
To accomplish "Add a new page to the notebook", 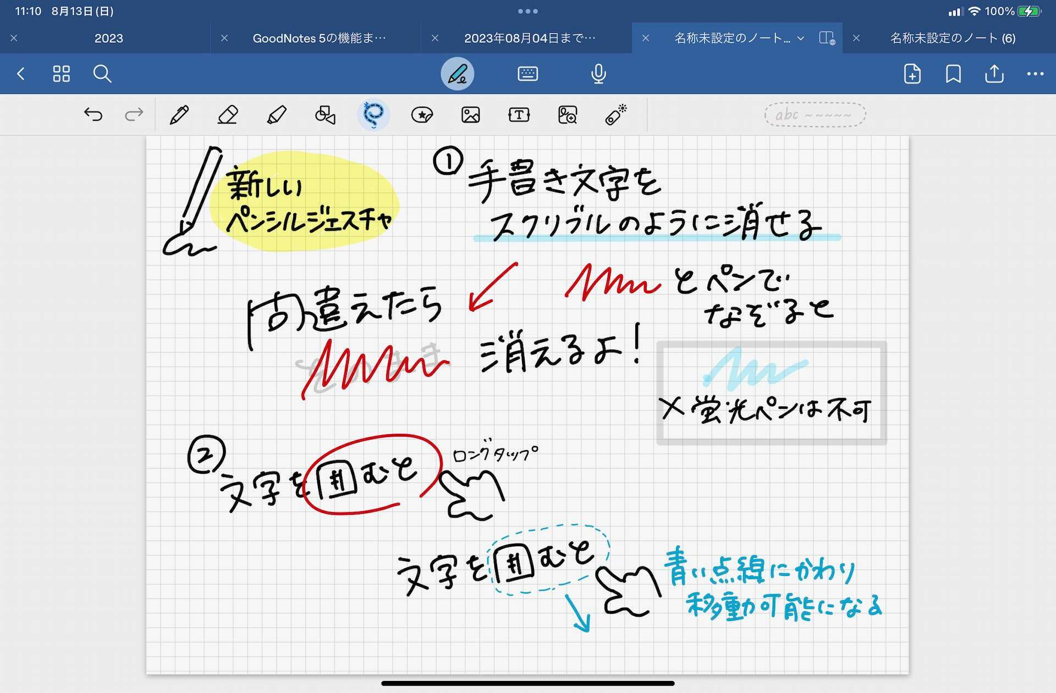I will 911,74.
